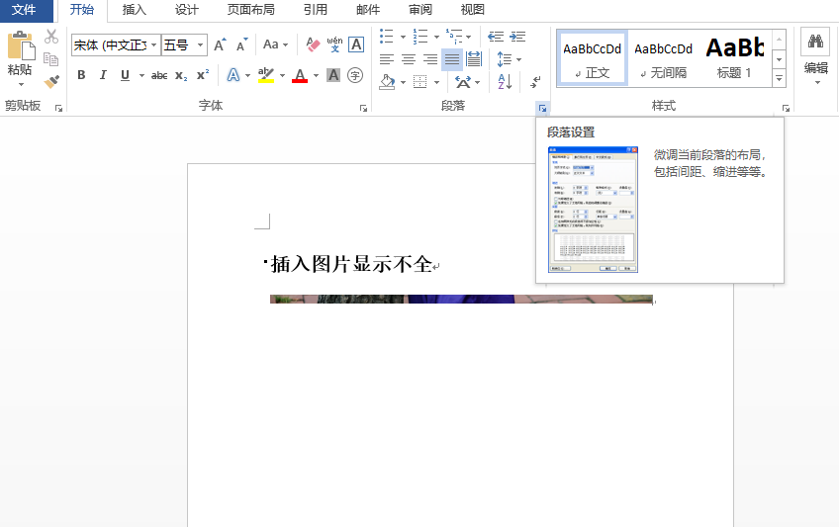The height and width of the screenshot is (527, 839).
Task: Open the phonetic guide (wén) tool
Action: pos(334,44)
